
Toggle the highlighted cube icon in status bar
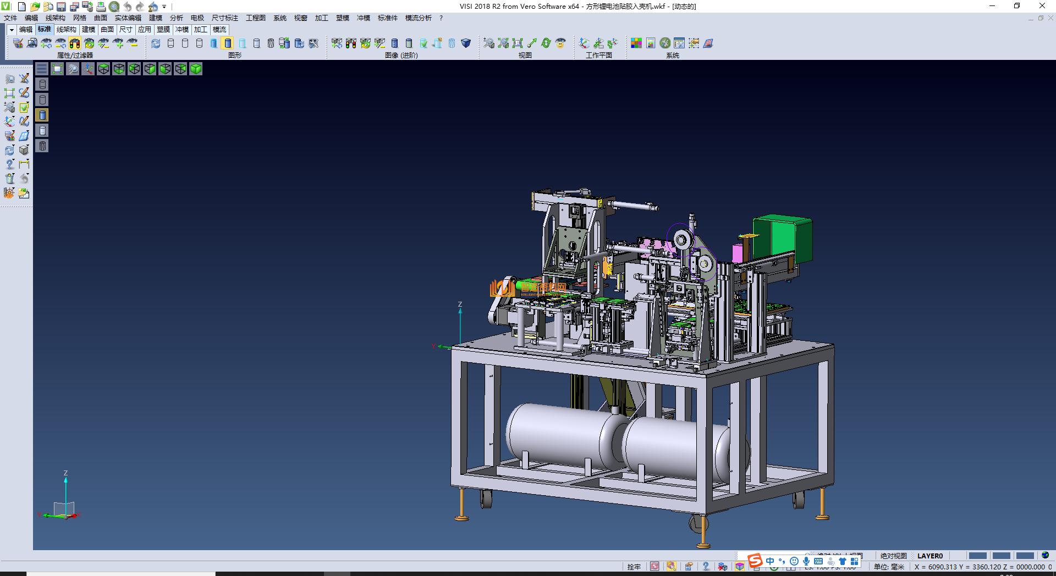pyautogui.click(x=740, y=567)
